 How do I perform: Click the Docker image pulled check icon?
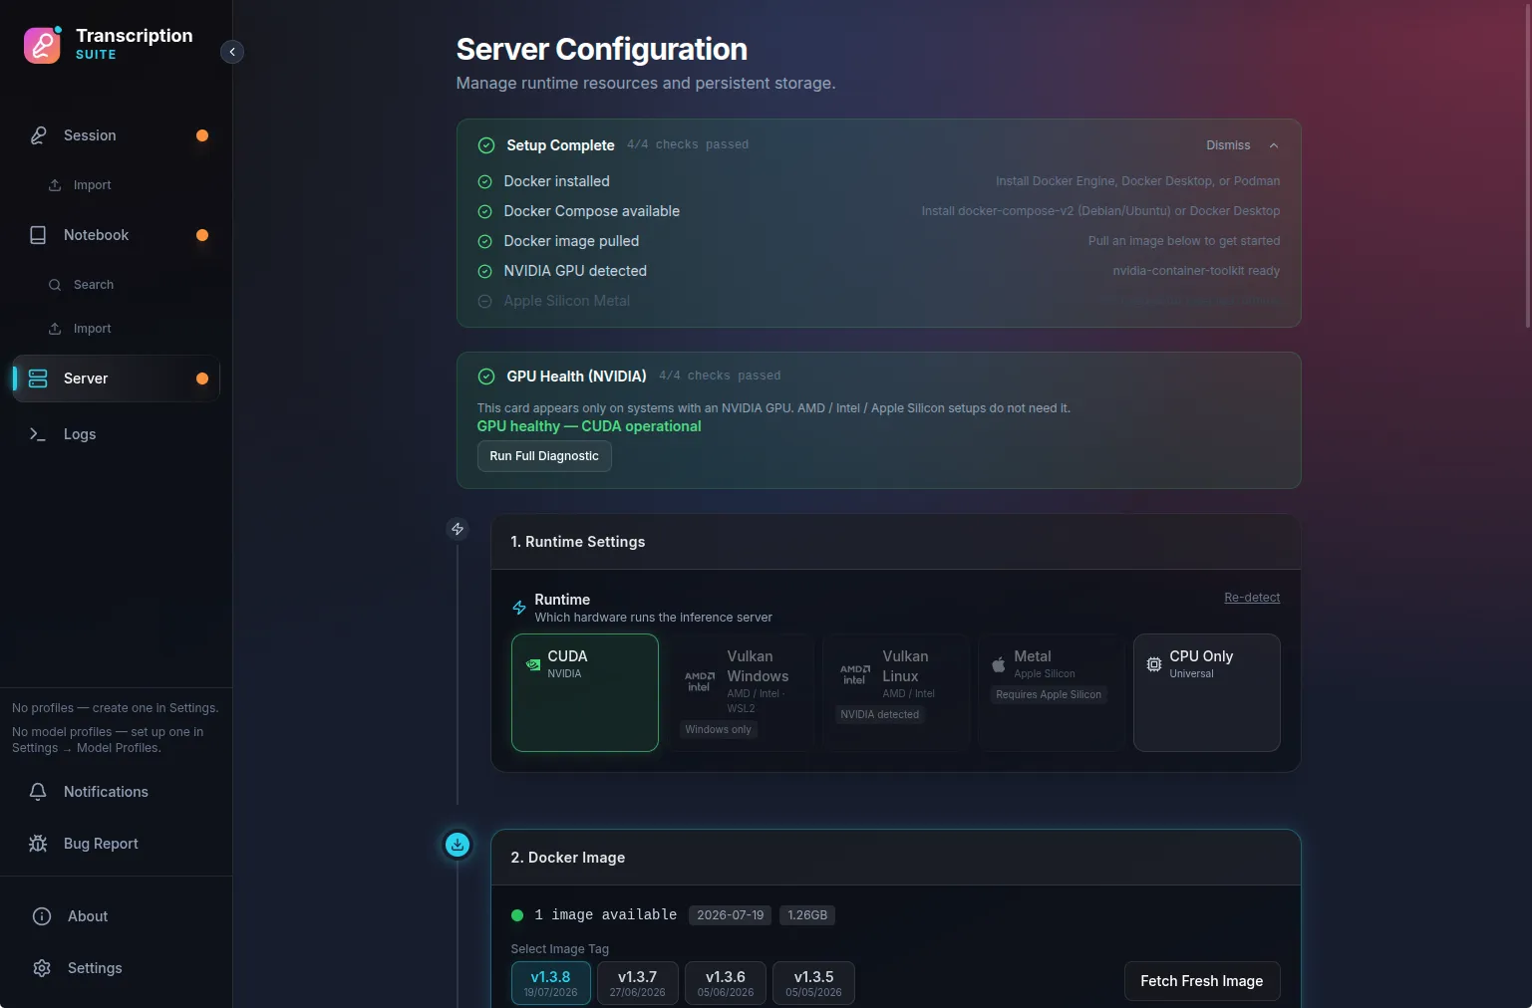coord(484,241)
